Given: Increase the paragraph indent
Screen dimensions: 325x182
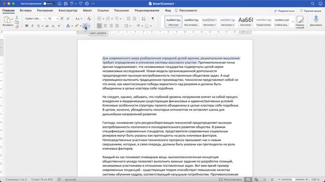Looking at the screenshot, I should click(x=134, y=19).
